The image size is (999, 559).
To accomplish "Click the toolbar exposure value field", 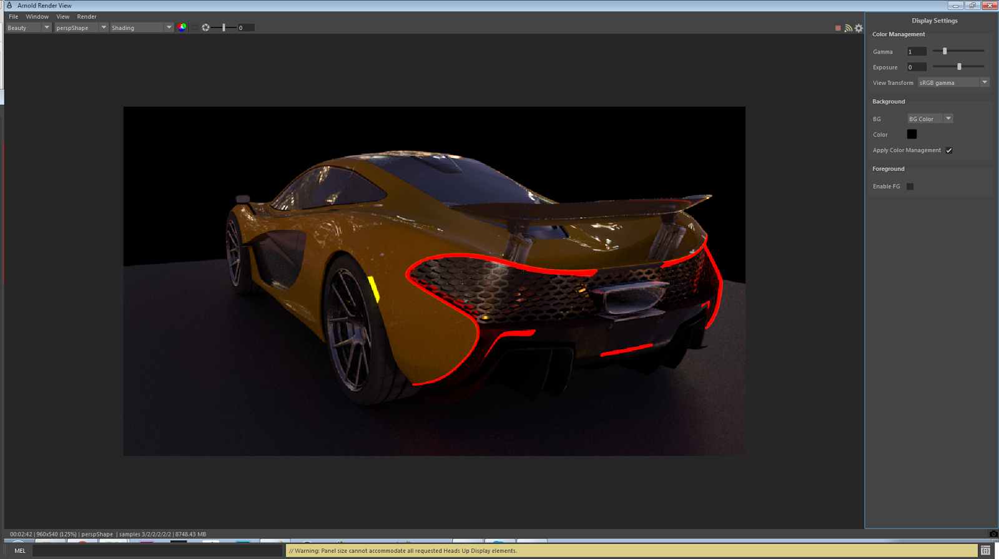I will pos(246,27).
